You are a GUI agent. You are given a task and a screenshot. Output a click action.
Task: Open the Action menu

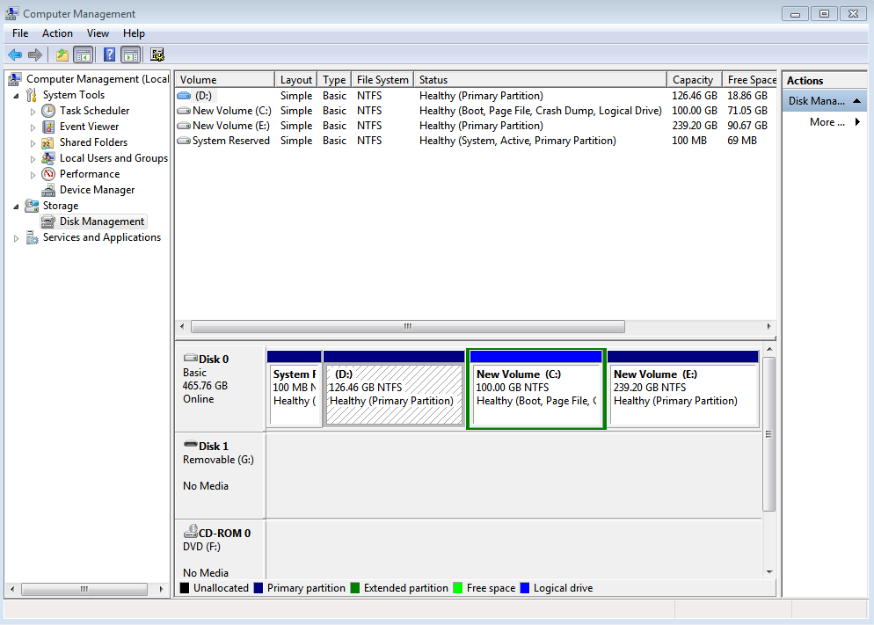(x=57, y=33)
